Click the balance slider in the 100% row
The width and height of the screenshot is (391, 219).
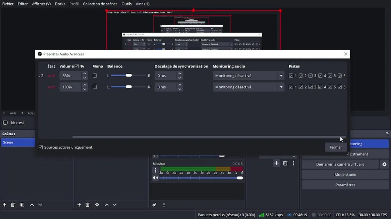coord(129,87)
